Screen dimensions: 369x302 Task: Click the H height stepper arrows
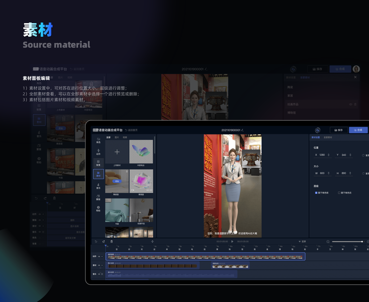pos(350,173)
